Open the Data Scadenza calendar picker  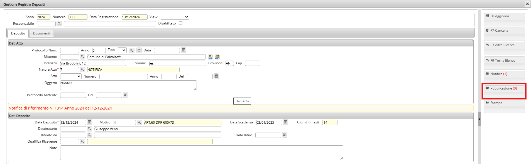coord(285,122)
